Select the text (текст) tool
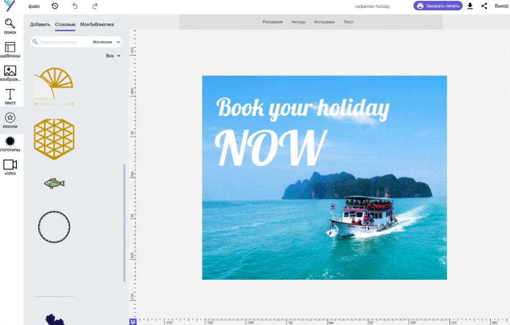This screenshot has height=325, width=510. pyautogui.click(x=10, y=96)
